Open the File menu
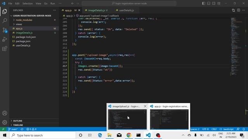248x139 pixels. [10, 3]
